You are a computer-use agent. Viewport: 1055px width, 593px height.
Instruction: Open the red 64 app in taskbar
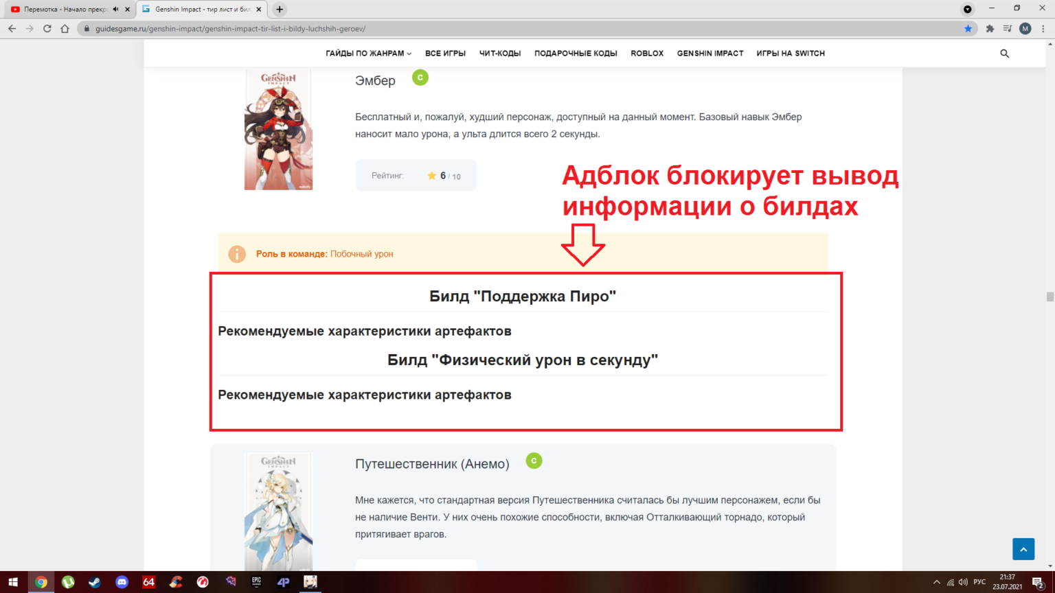click(x=148, y=582)
